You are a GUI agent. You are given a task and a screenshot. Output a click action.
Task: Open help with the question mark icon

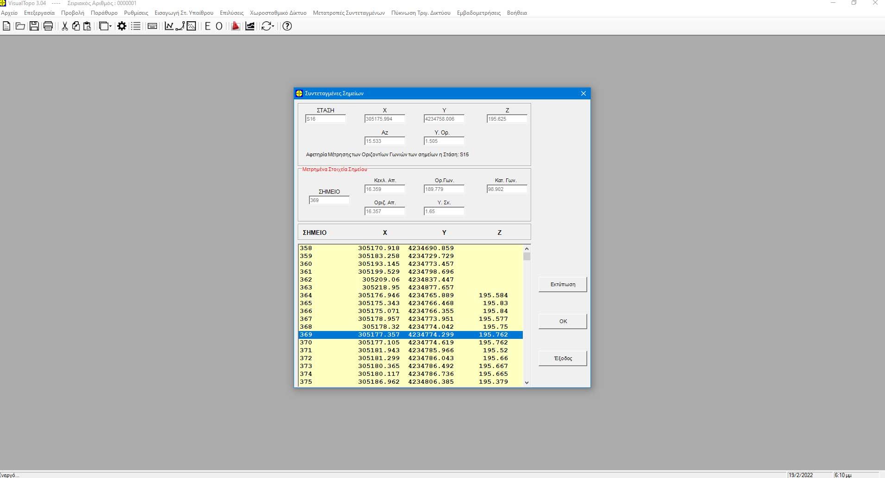click(287, 26)
